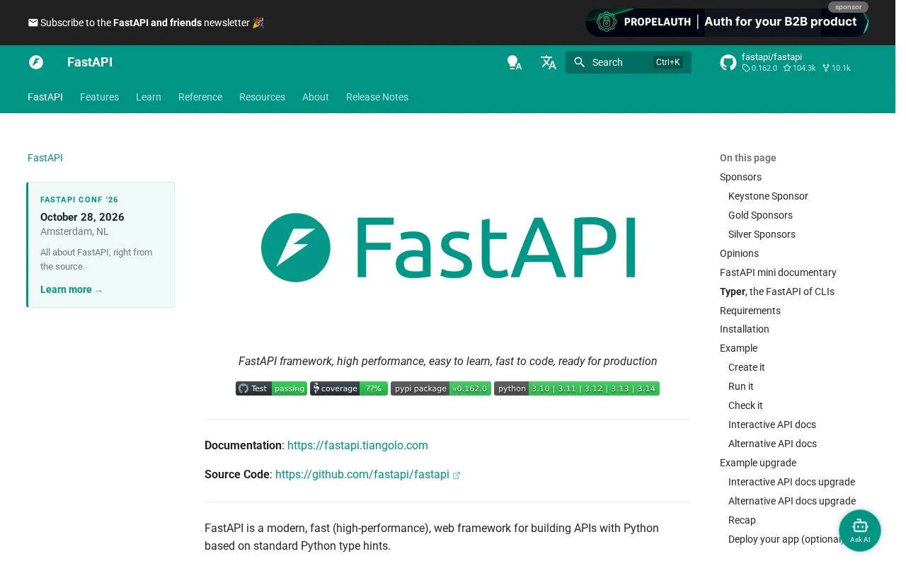Jump to Recap section

742,520
